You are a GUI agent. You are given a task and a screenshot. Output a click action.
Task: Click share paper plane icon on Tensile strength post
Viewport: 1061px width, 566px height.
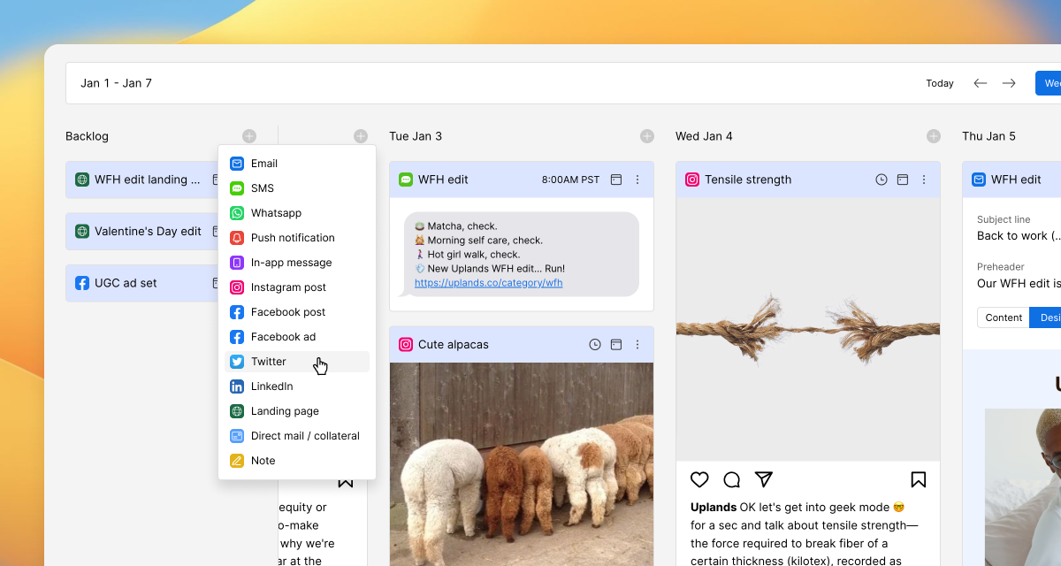[764, 479]
